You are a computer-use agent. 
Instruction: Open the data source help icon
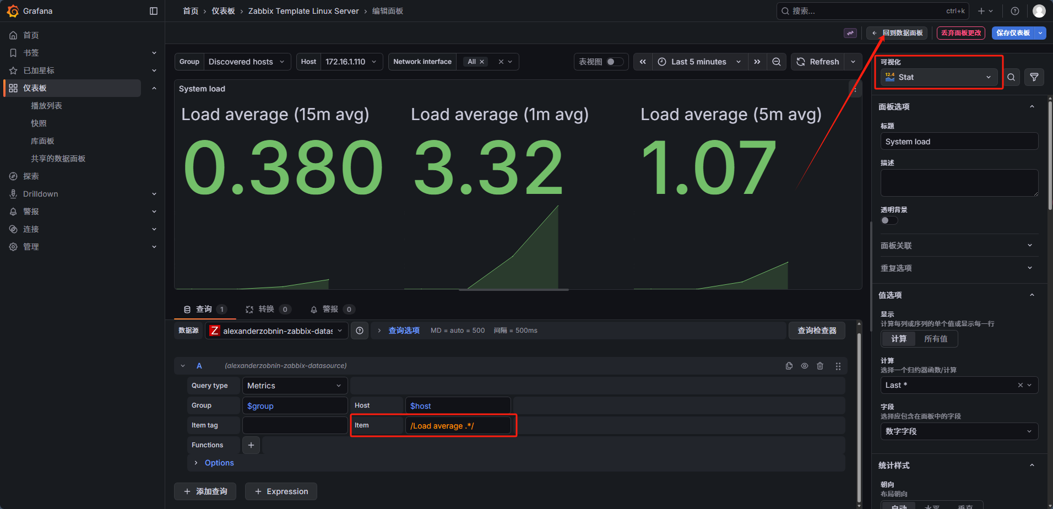click(x=360, y=331)
